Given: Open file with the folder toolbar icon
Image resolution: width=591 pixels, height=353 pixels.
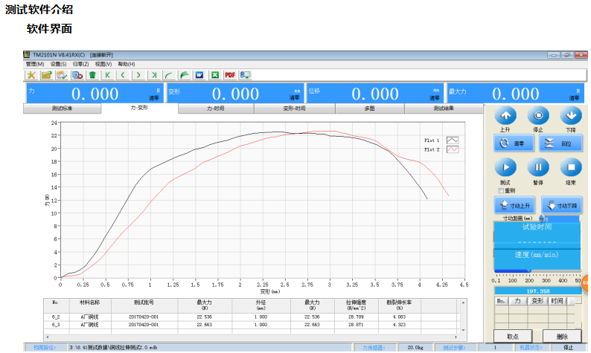Looking at the screenshot, I should (47, 75).
